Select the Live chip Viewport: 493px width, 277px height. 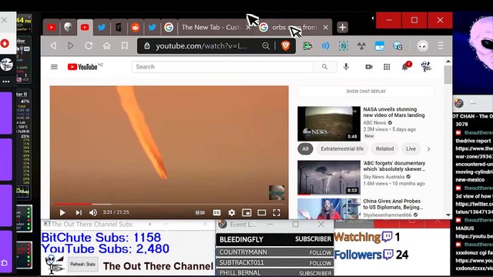point(411,149)
